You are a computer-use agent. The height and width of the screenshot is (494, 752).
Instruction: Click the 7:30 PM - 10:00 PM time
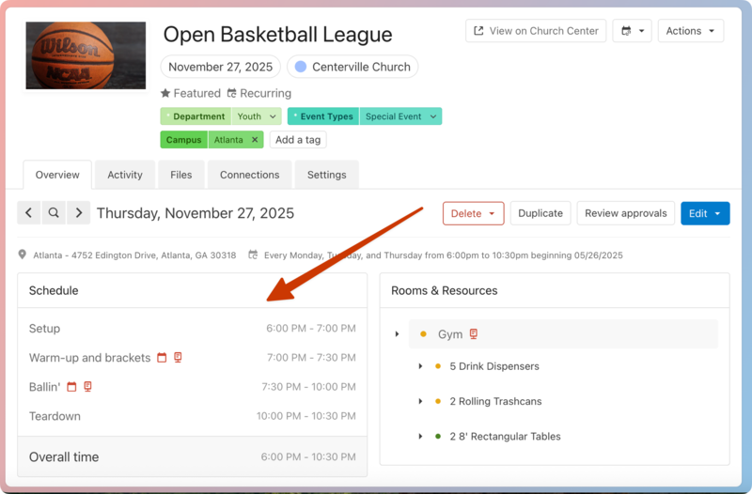pyautogui.click(x=309, y=387)
